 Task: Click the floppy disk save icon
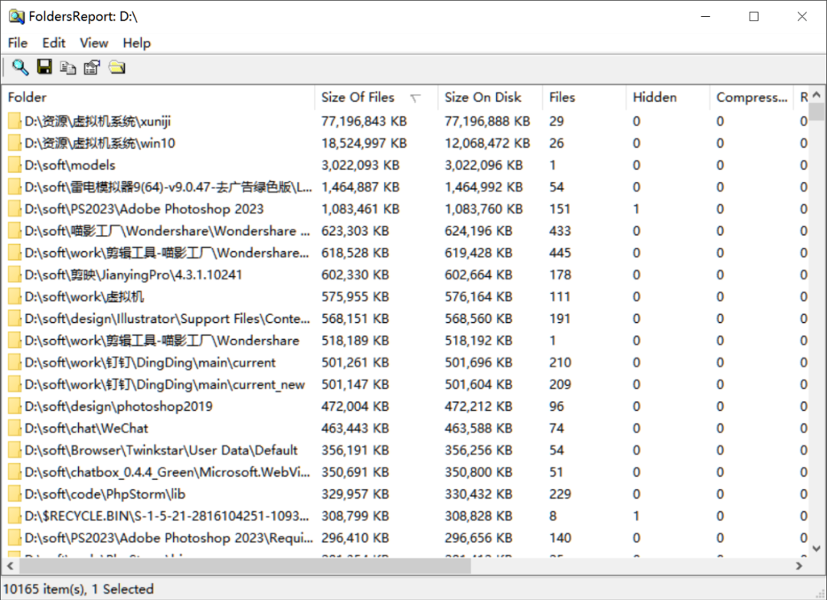[44, 67]
